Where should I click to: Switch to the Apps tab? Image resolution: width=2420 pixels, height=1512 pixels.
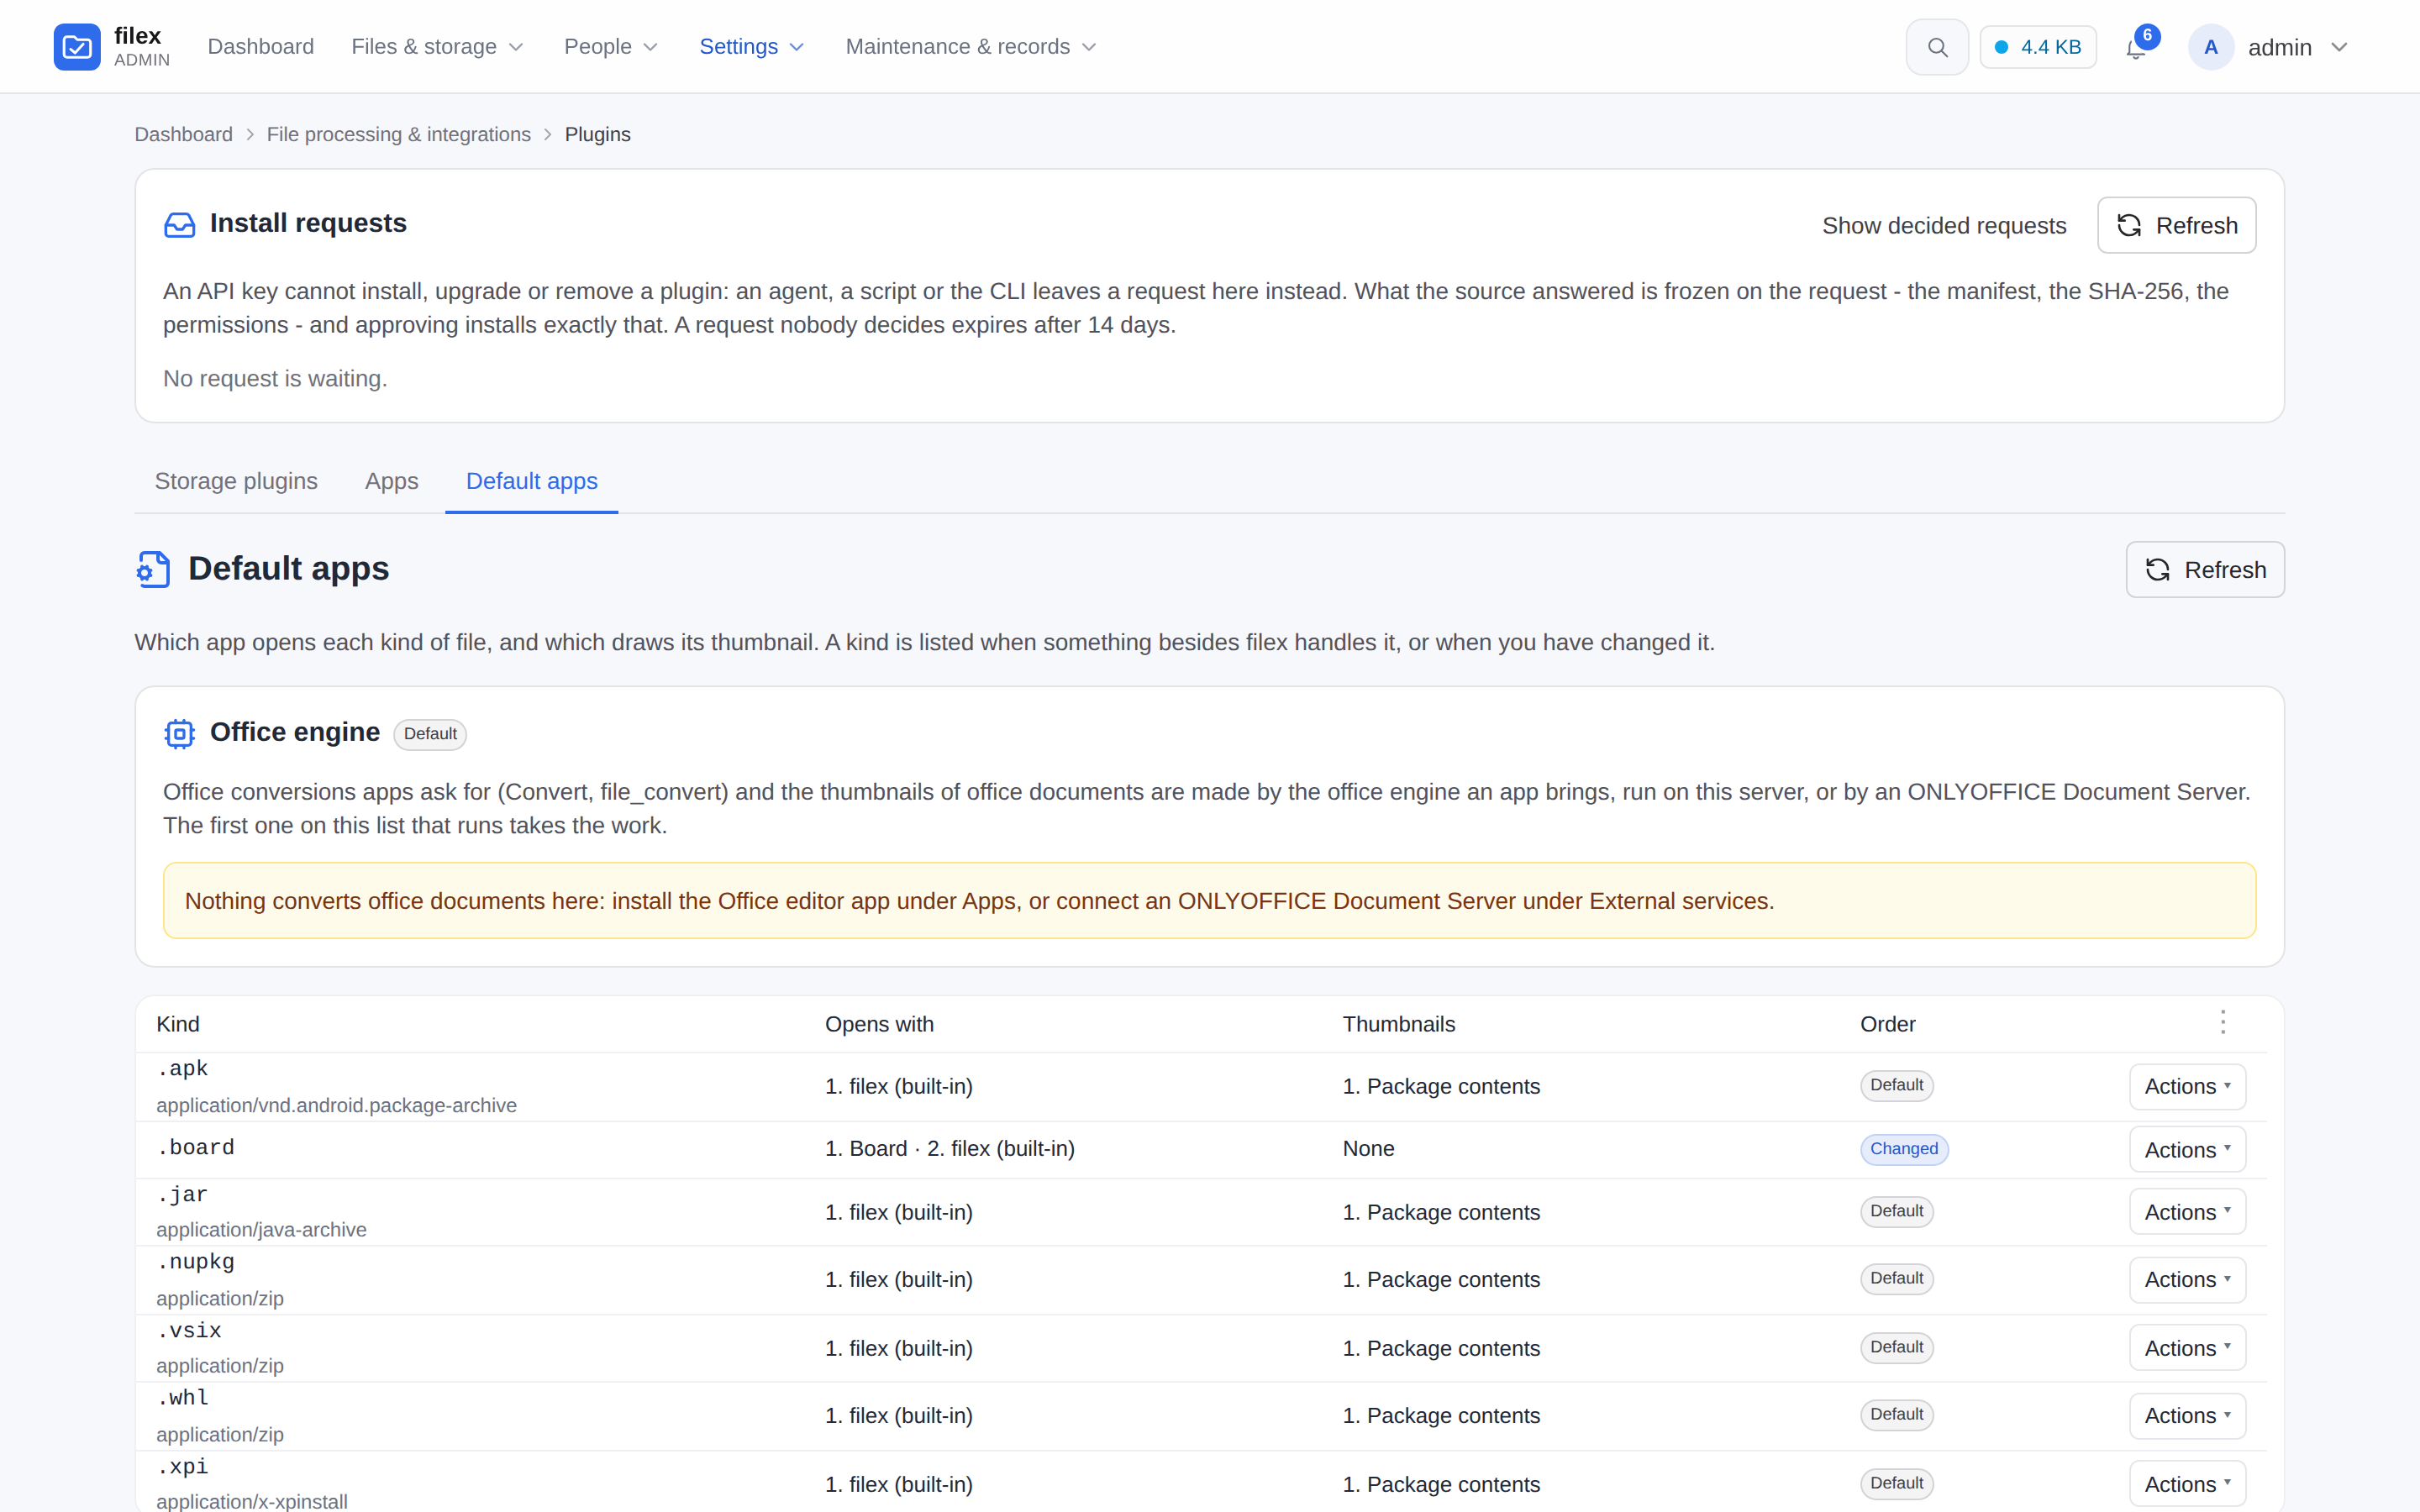(392, 481)
